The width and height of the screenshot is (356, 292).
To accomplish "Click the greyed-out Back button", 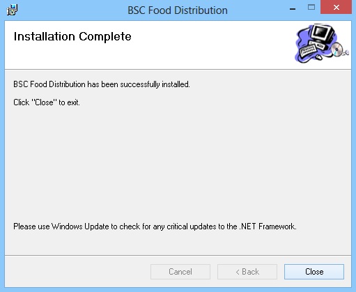I will point(247,272).
